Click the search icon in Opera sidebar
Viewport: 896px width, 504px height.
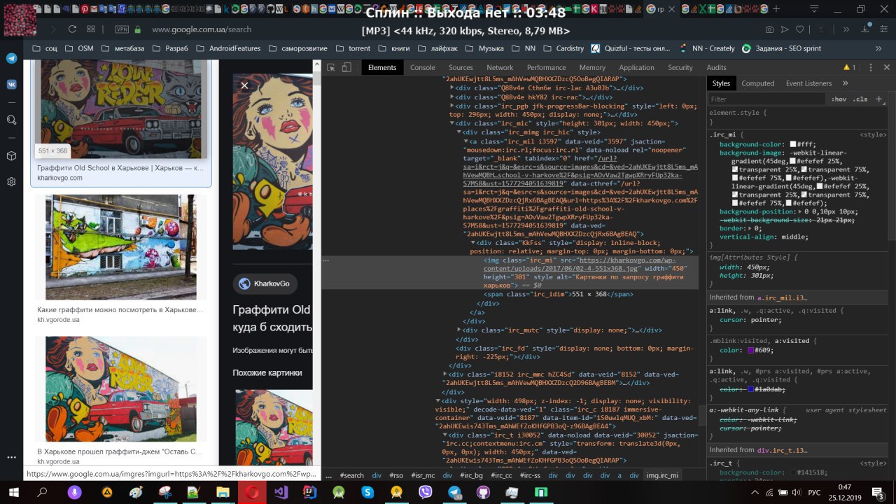pos(11,120)
